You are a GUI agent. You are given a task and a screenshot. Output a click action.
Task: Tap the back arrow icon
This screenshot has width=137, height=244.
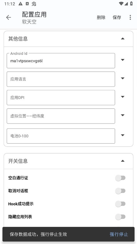[9, 17]
